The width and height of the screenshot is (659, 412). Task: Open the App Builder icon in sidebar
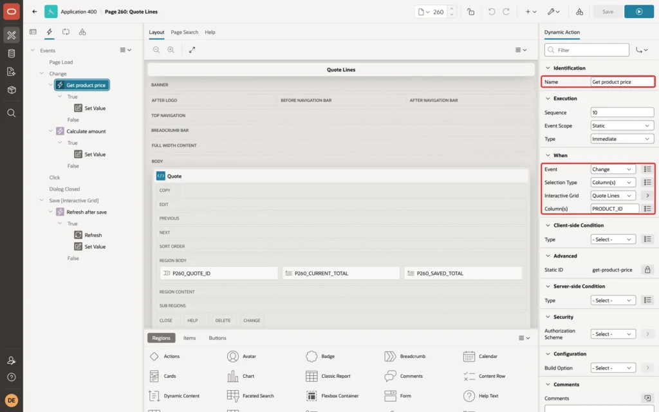coord(12,35)
